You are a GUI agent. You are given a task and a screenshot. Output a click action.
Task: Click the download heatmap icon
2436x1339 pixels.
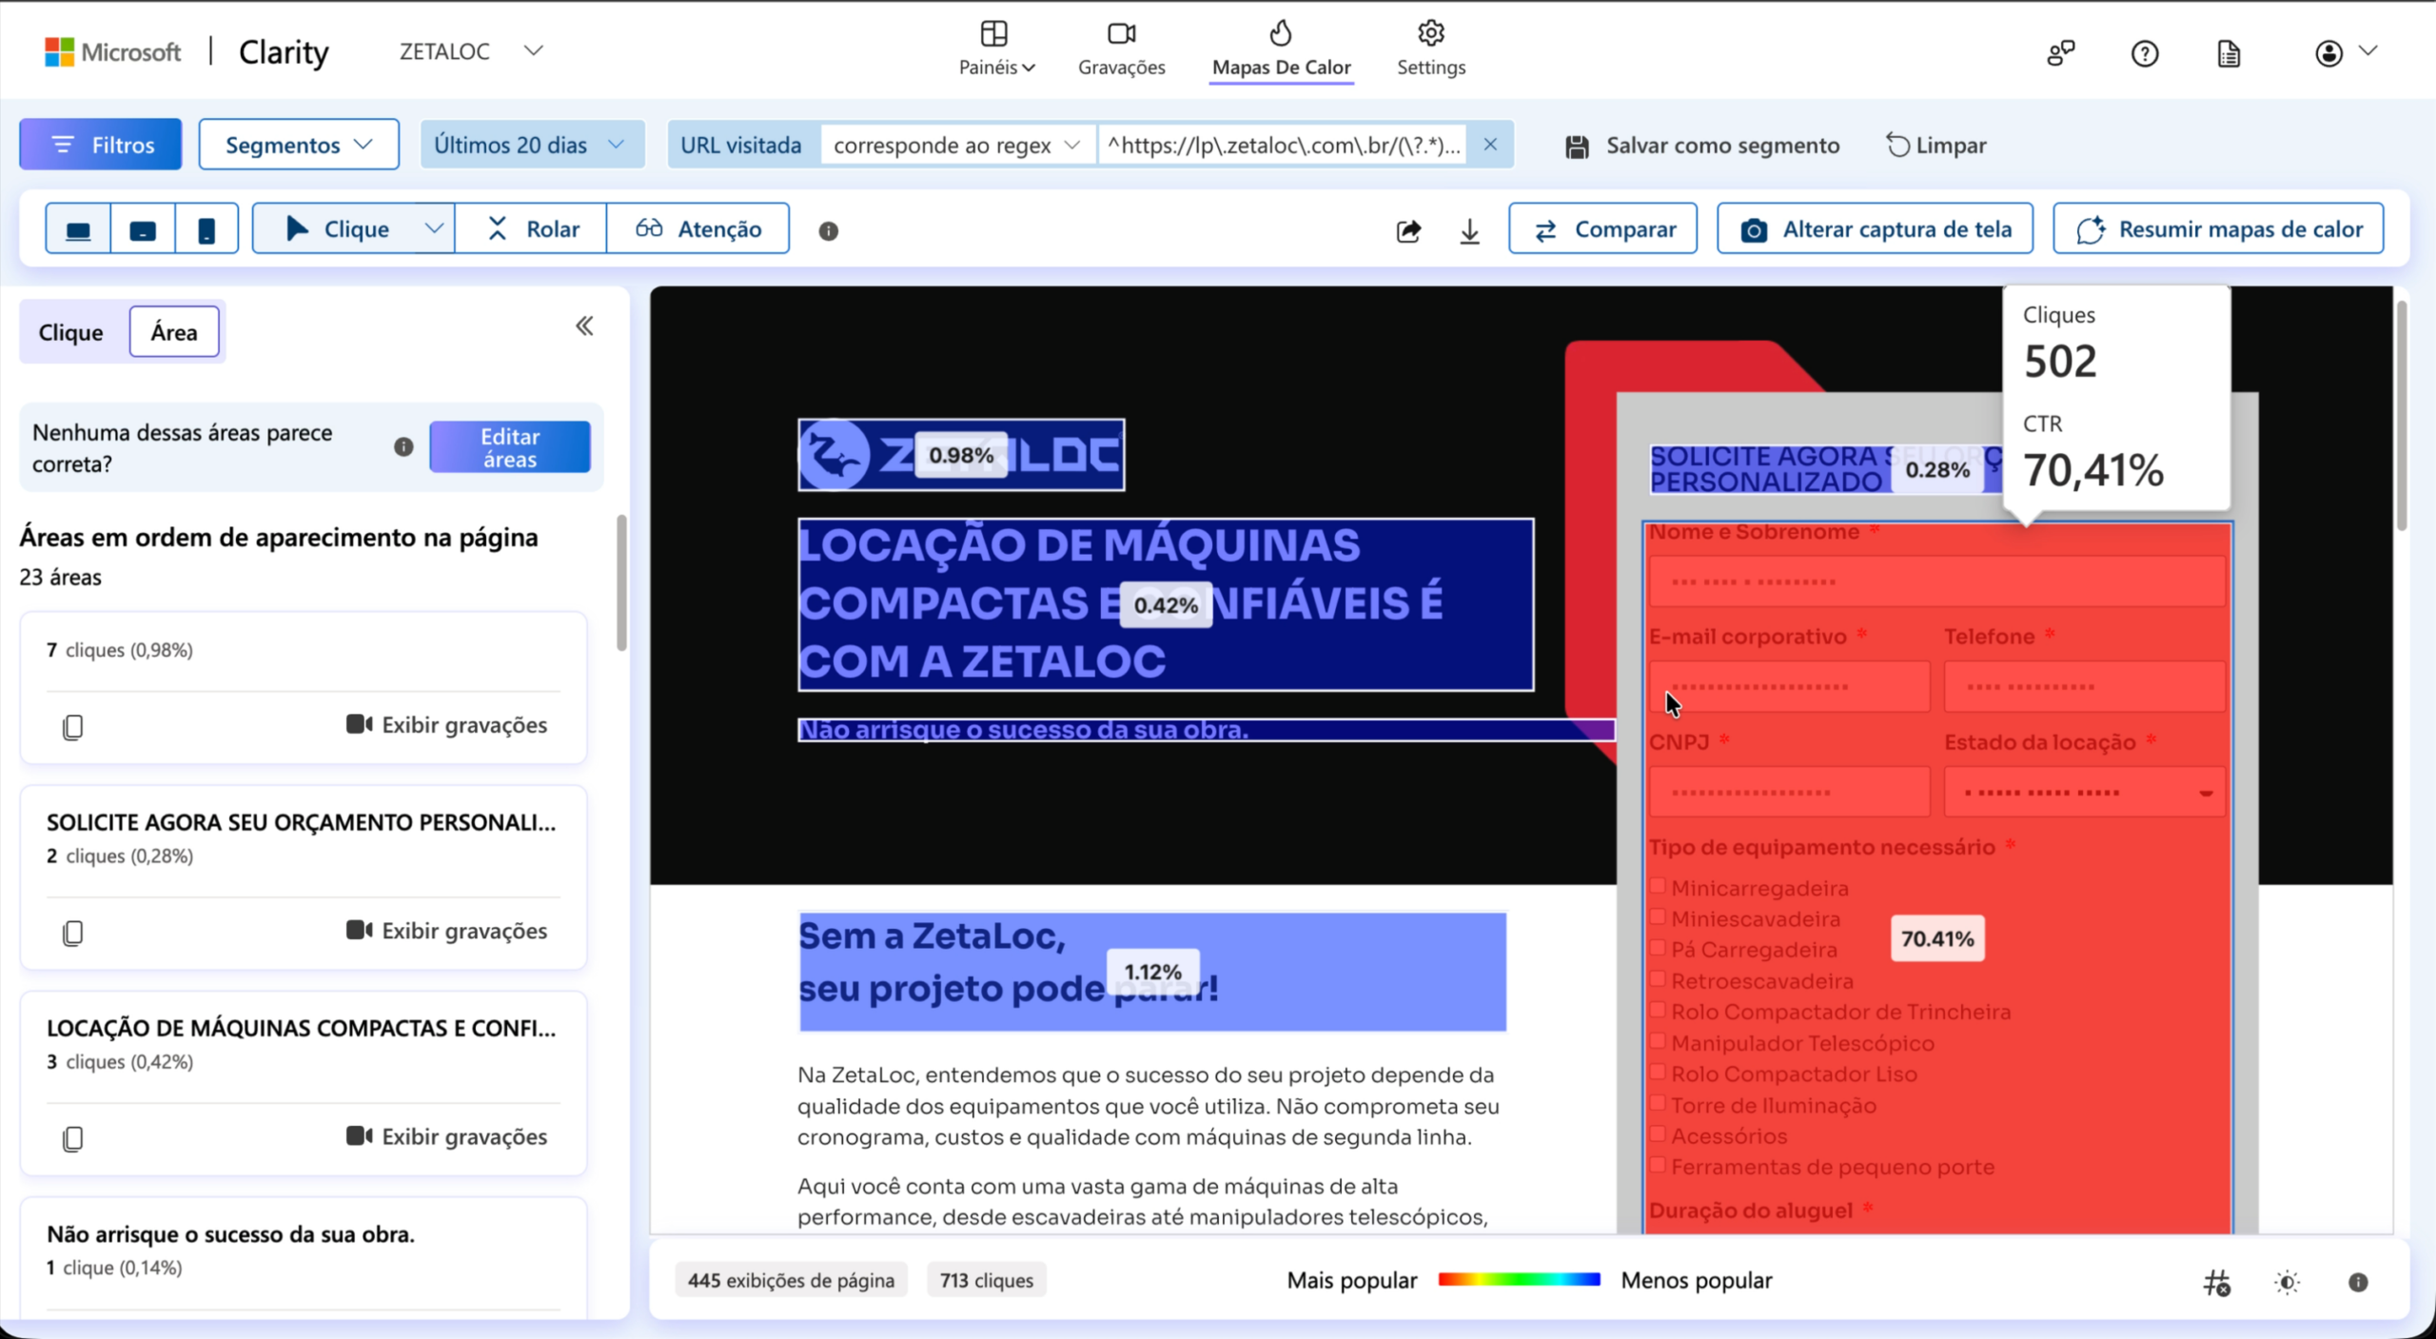[x=1469, y=230]
